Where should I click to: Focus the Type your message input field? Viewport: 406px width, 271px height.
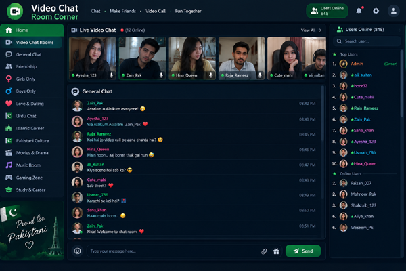[172, 251]
